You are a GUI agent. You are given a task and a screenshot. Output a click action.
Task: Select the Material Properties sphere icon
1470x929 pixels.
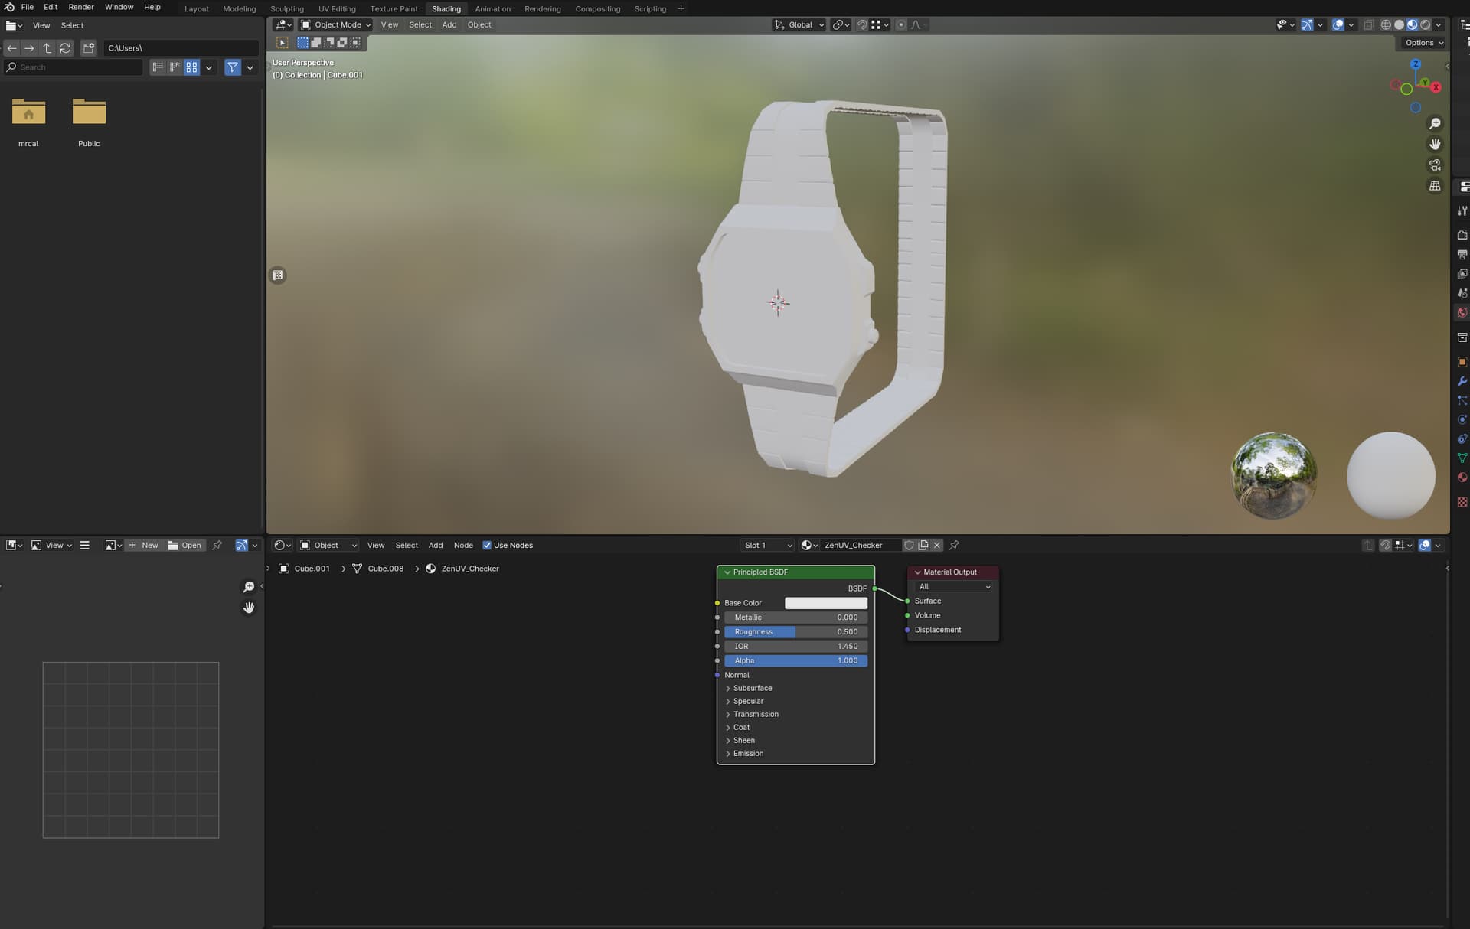click(x=1462, y=478)
